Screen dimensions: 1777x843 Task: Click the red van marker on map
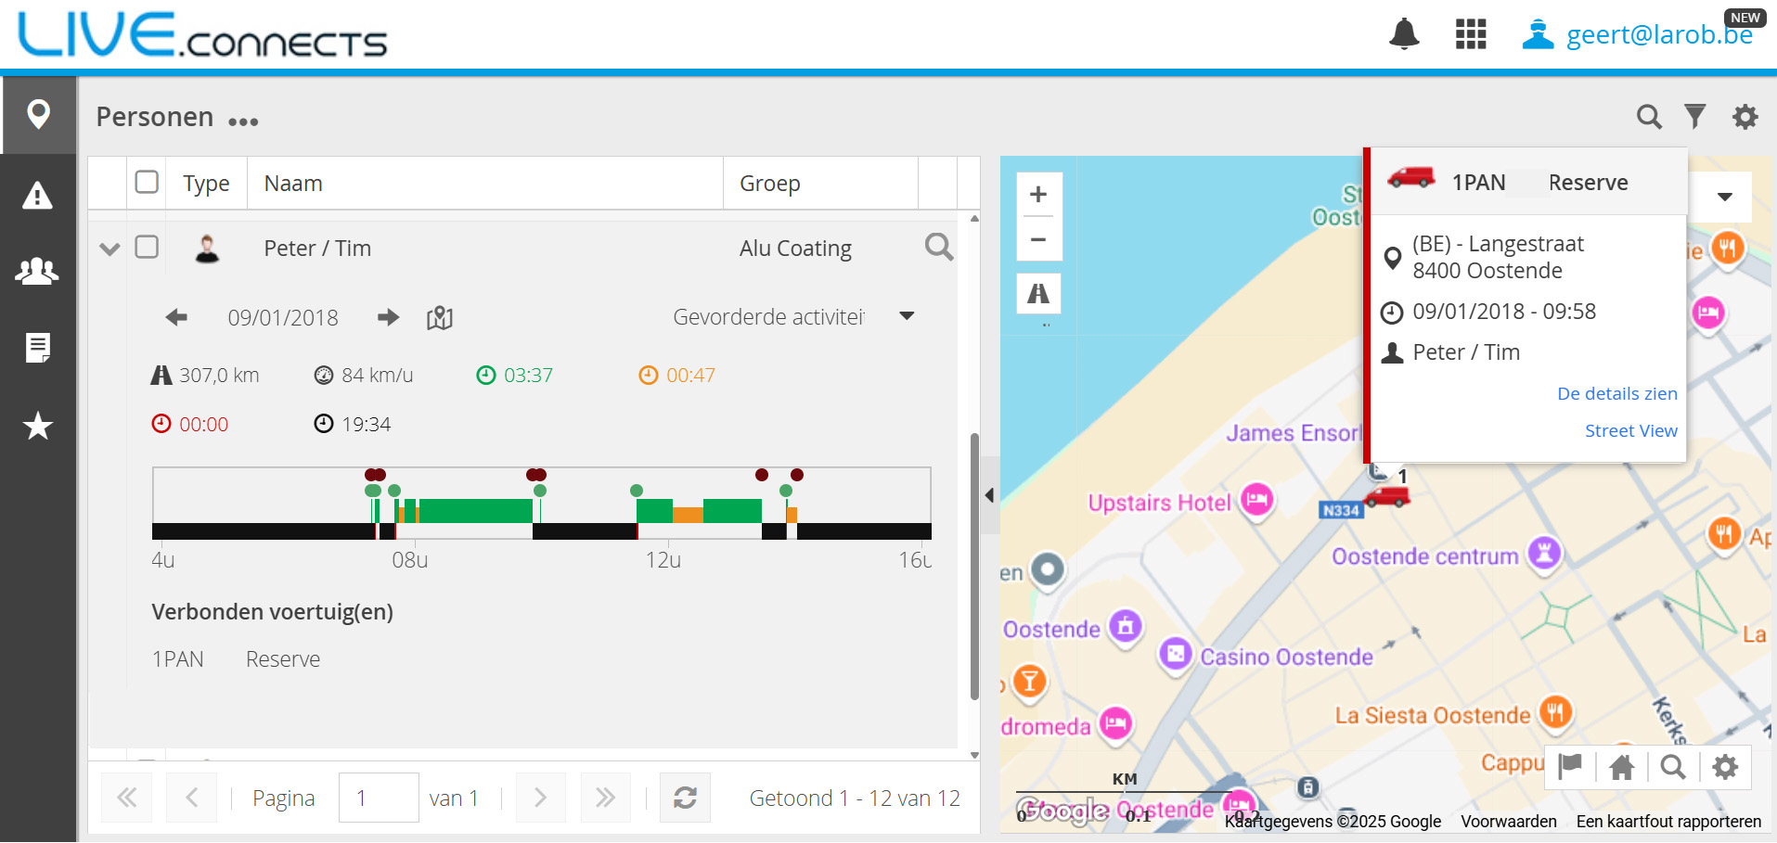click(1387, 496)
